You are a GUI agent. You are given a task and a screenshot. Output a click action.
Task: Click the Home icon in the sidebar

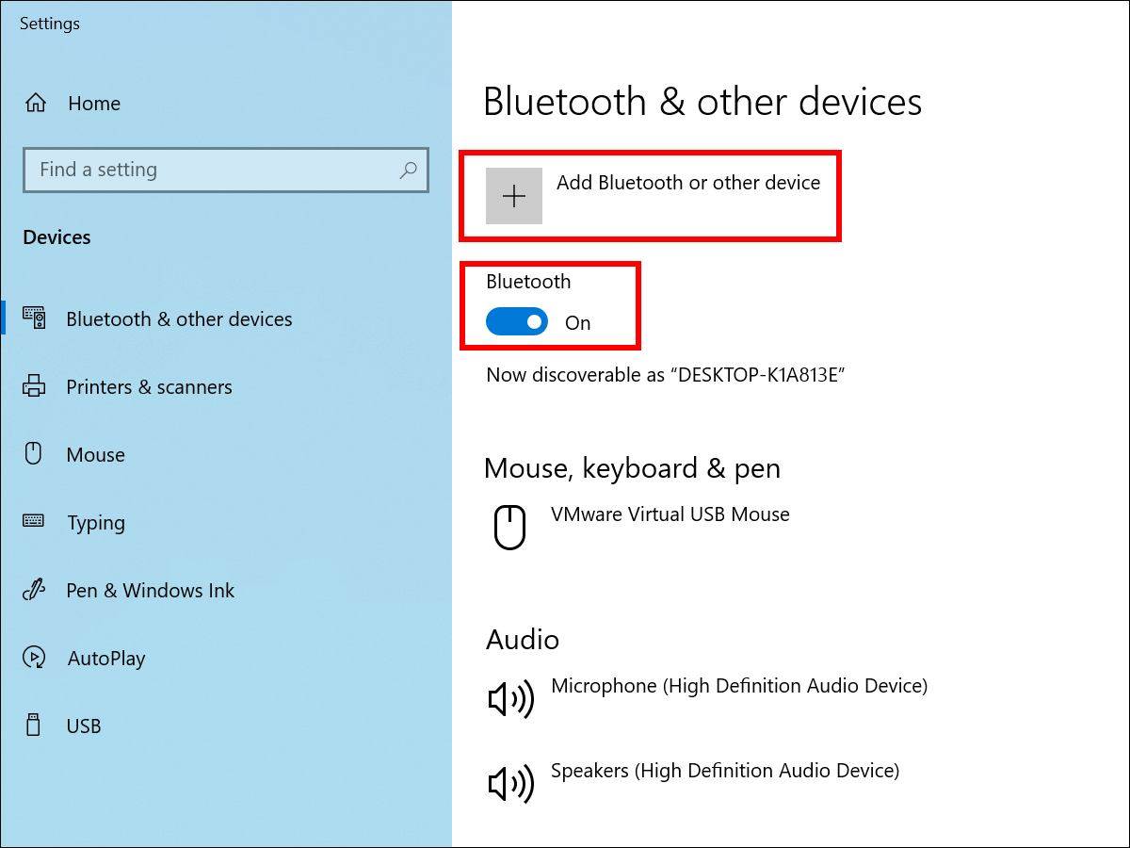pyautogui.click(x=36, y=103)
